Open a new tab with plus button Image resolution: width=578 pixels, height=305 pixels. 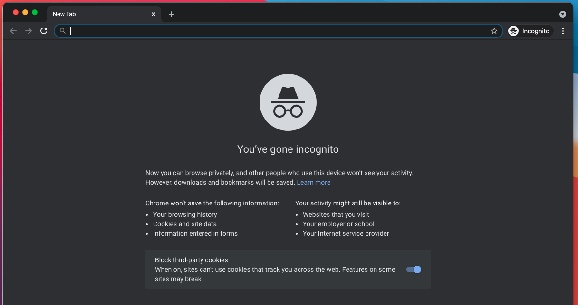(x=172, y=14)
